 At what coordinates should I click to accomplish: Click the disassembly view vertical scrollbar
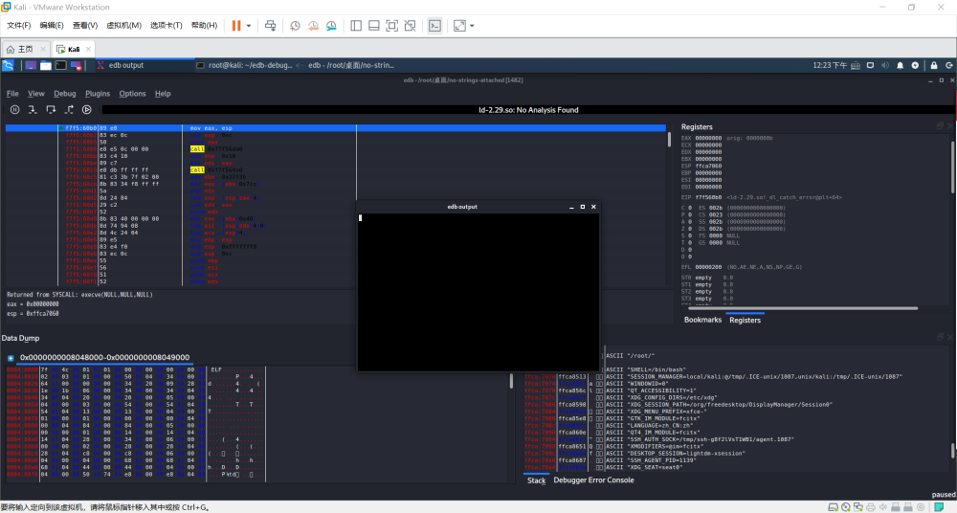(669, 140)
